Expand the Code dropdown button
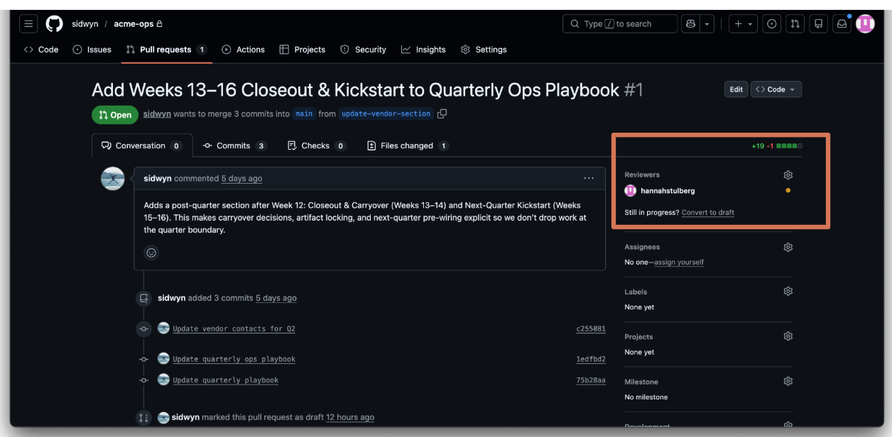Viewport: 892px width, 437px height. (x=776, y=89)
